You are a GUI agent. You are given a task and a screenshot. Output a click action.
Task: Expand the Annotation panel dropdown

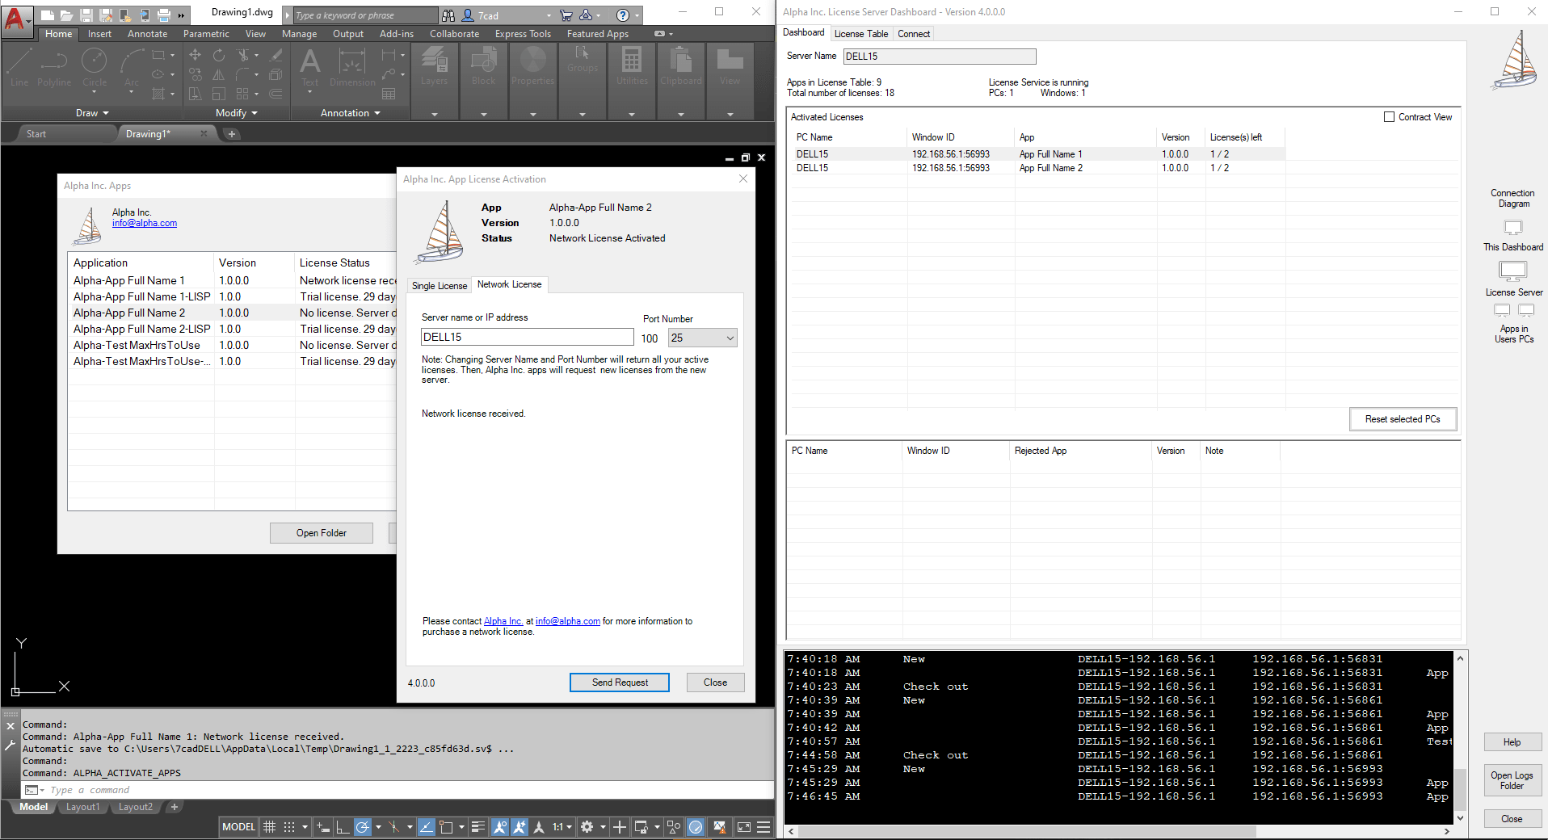click(x=351, y=113)
